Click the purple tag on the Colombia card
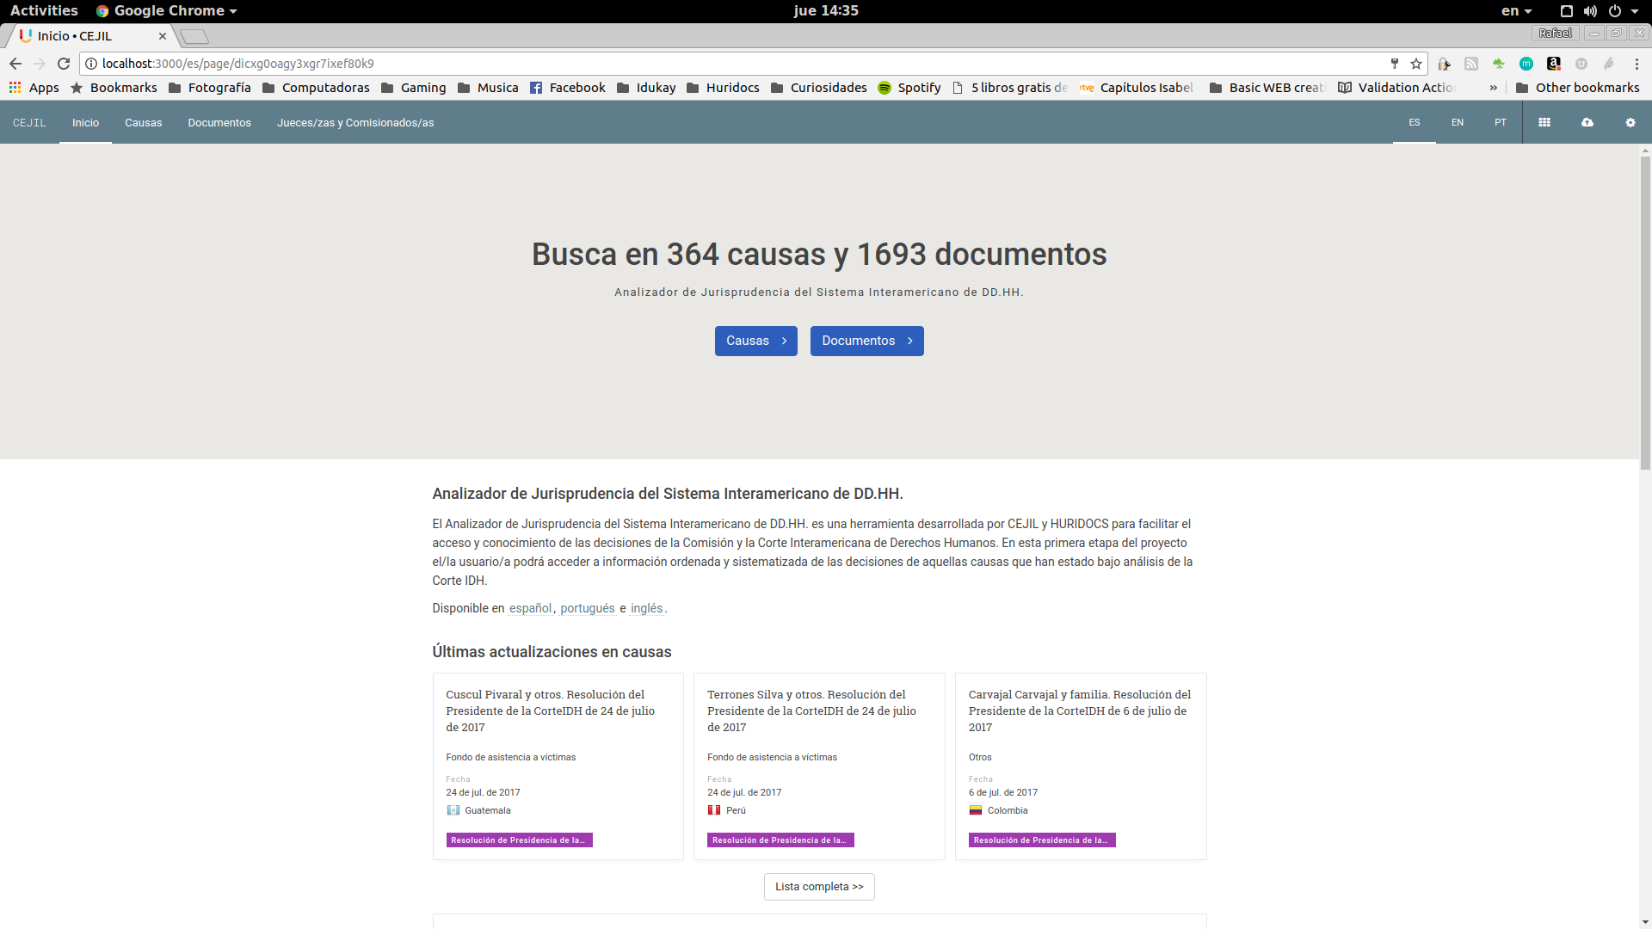 pyautogui.click(x=1042, y=840)
